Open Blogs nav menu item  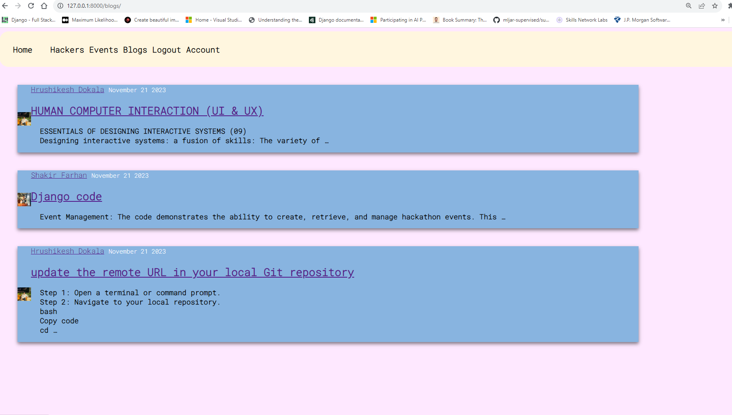pyautogui.click(x=135, y=50)
